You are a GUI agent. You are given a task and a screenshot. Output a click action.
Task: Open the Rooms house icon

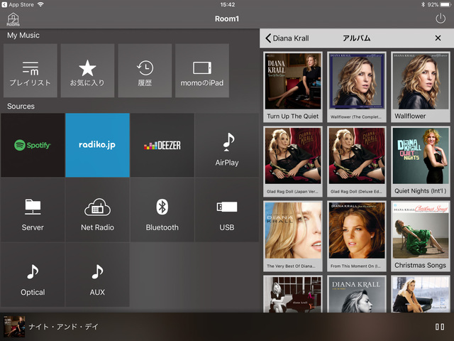click(13, 19)
